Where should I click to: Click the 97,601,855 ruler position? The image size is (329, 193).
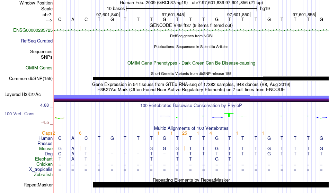click(x=304, y=15)
